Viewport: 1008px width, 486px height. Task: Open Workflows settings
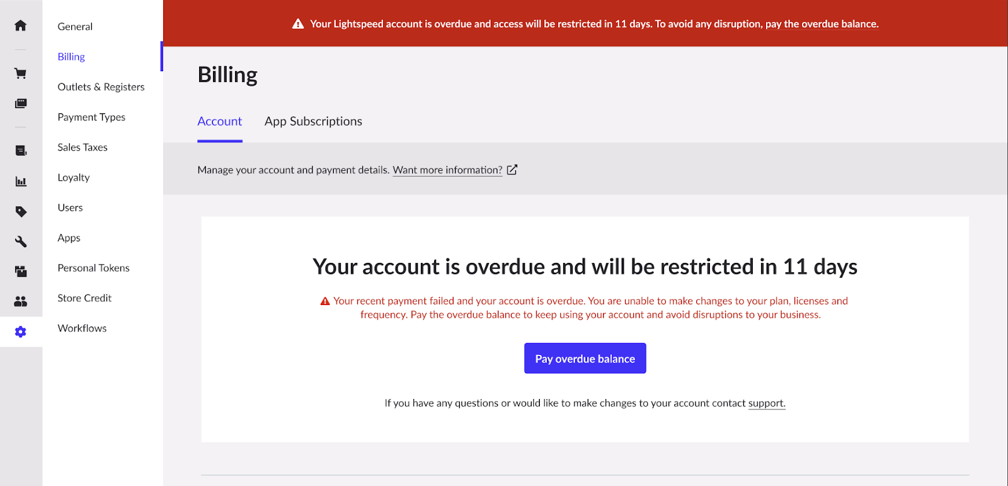click(x=82, y=328)
